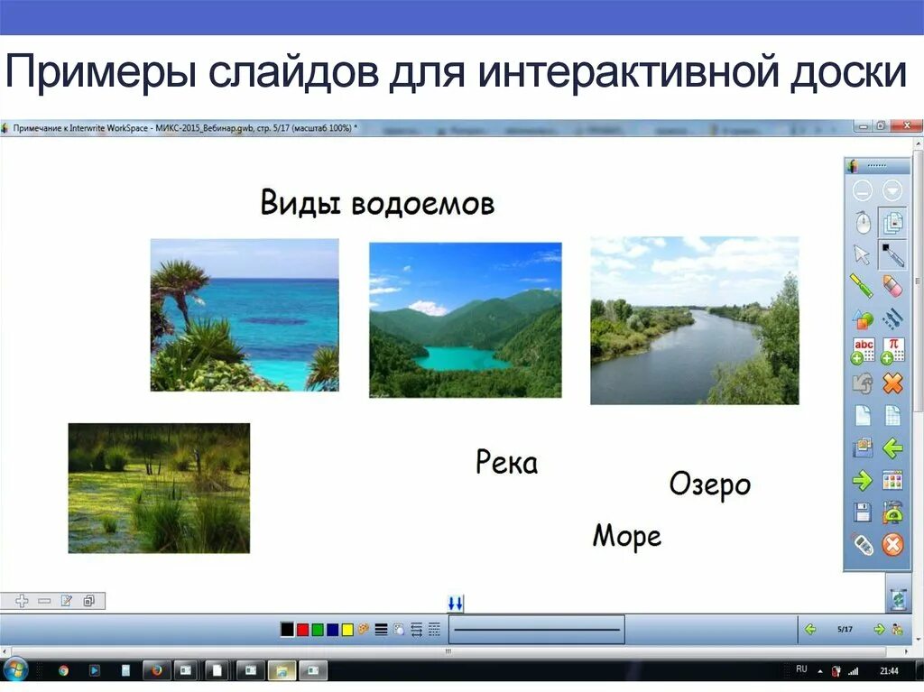The width and height of the screenshot is (924, 692).
Task: Click the minus zoom-out icon
Action: [x=44, y=601]
